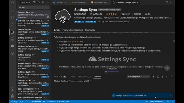Screen dimensions: 184x103
Task: Open notifications bell in status bar
Action: coord(172,102)
